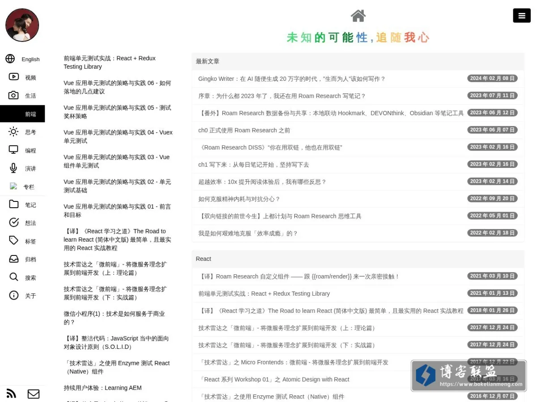Click date badge 2022 年 09 月 20 日
Image resolution: width=537 pixels, height=402 pixels.
[492, 198]
